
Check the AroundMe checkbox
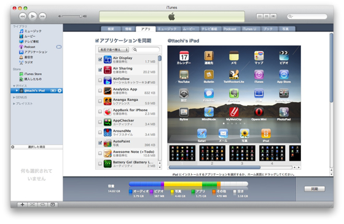100,132
